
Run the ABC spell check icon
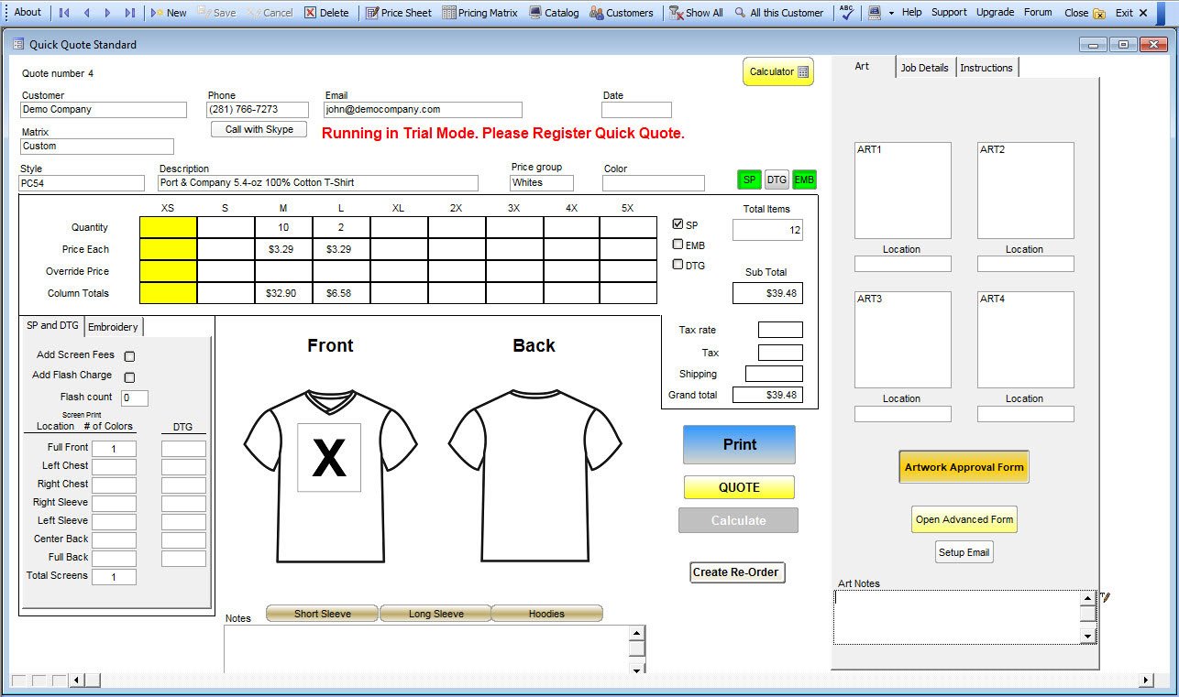(845, 12)
